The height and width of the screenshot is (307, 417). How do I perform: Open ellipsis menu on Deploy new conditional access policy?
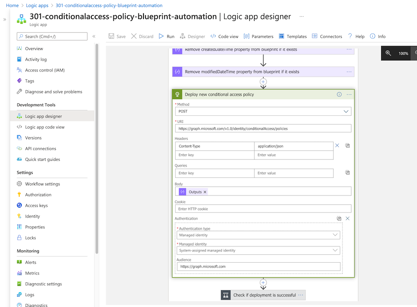pyautogui.click(x=349, y=94)
